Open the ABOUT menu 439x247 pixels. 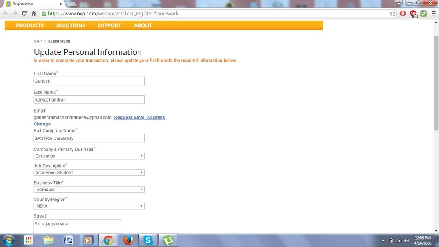pyautogui.click(x=143, y=25)
